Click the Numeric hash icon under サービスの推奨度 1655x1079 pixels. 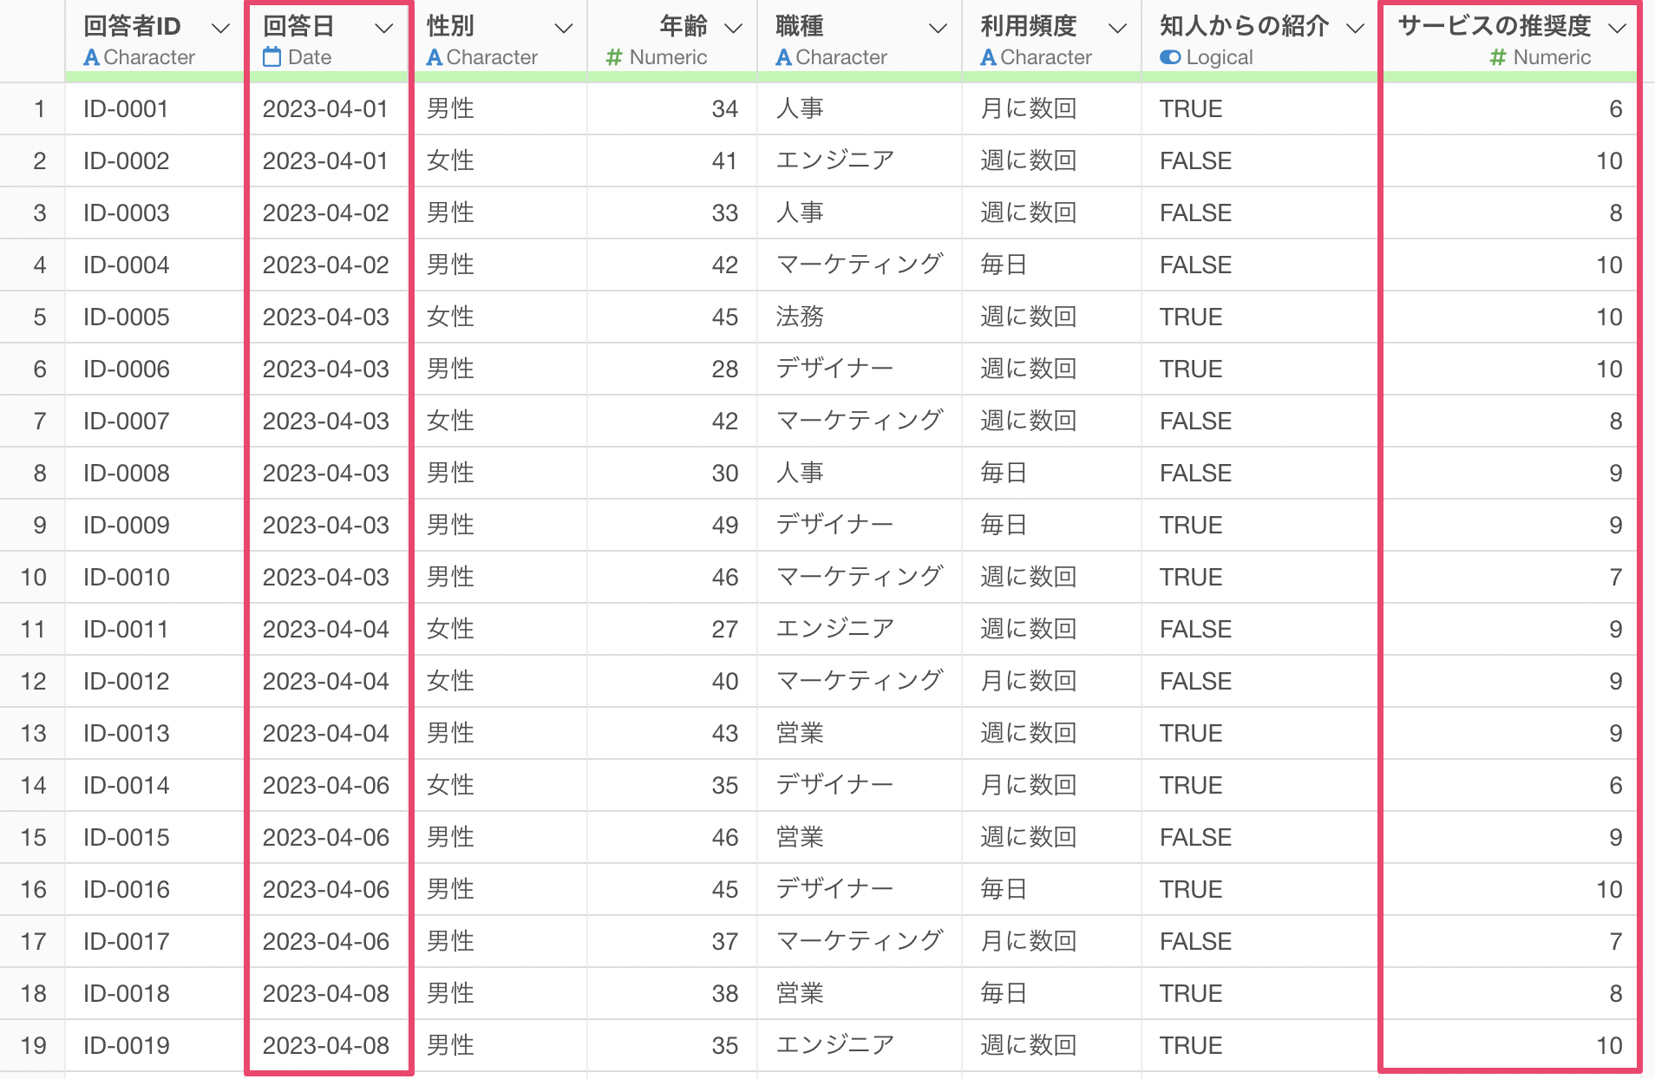[1497, 58]
